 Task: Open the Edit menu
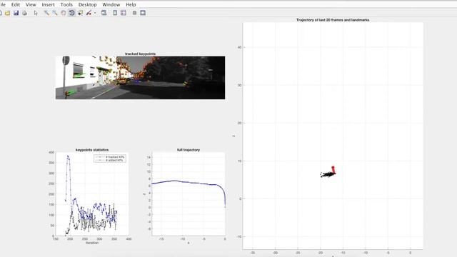(16, 5)
